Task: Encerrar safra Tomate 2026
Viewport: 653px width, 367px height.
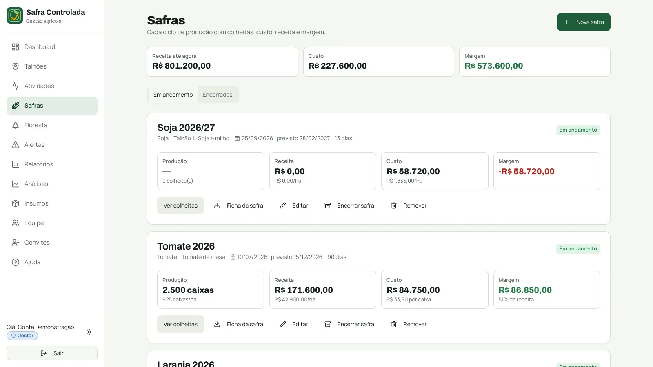Action: [349, 324]
